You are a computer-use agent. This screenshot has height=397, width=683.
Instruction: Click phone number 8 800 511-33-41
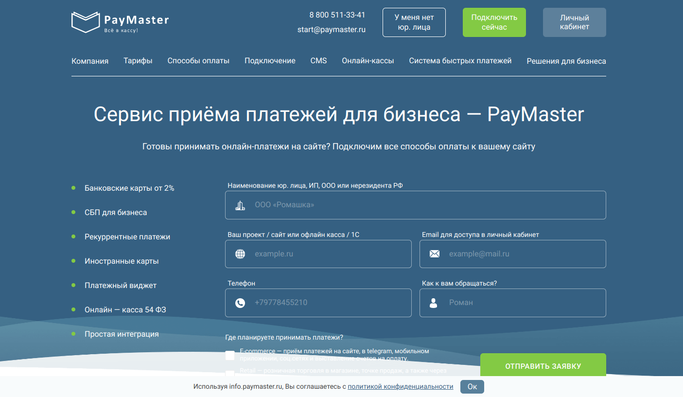(x=337, y=15)
